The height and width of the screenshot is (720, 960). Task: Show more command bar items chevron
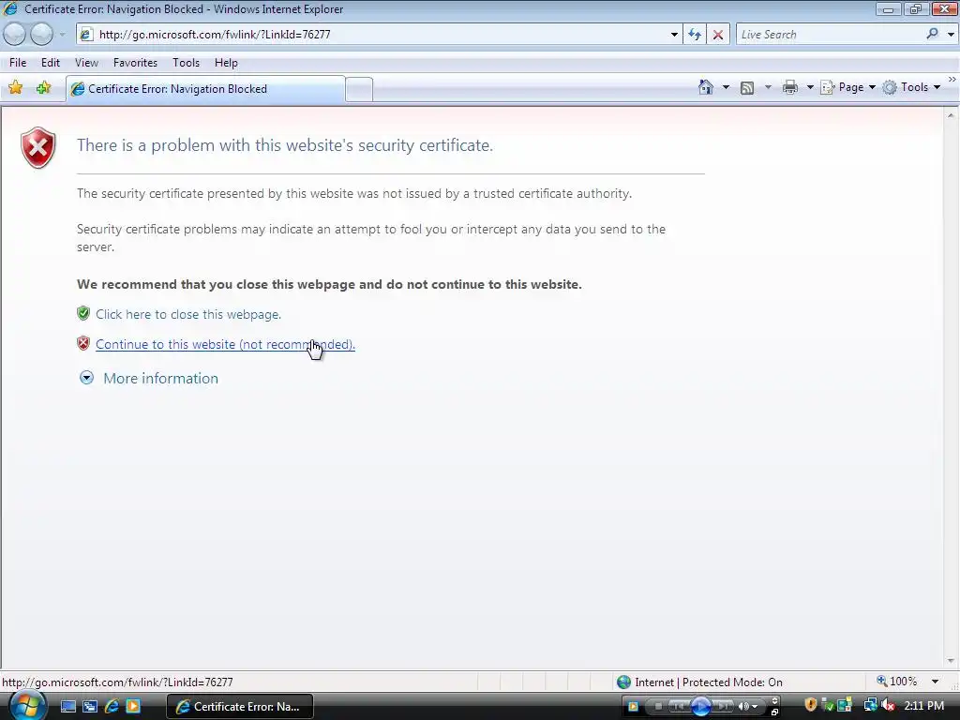(x=952, y=80)
